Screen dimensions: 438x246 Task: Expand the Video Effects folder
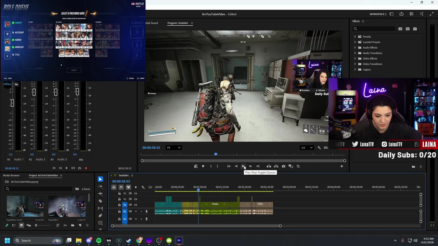[355, 58]
